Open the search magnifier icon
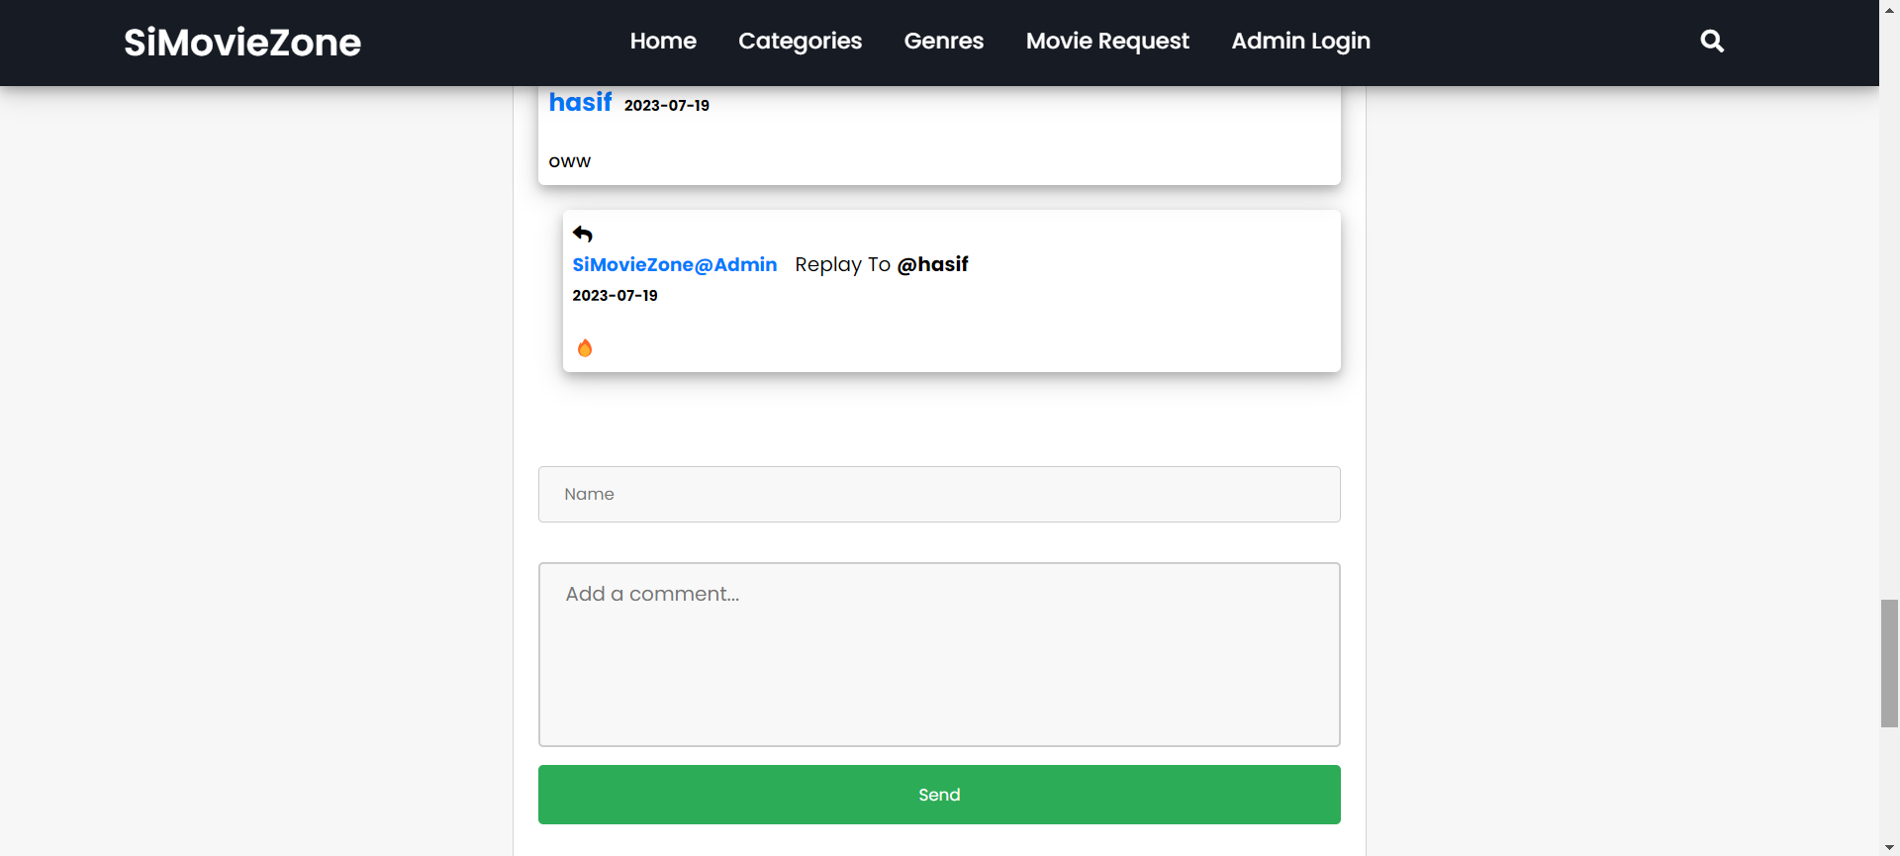The height and width of the screenshot is (856, 1900). 1712,41
